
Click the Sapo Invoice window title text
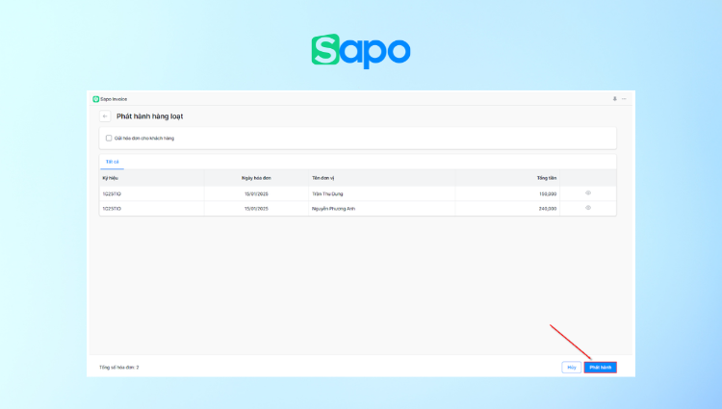pos(114,99)
